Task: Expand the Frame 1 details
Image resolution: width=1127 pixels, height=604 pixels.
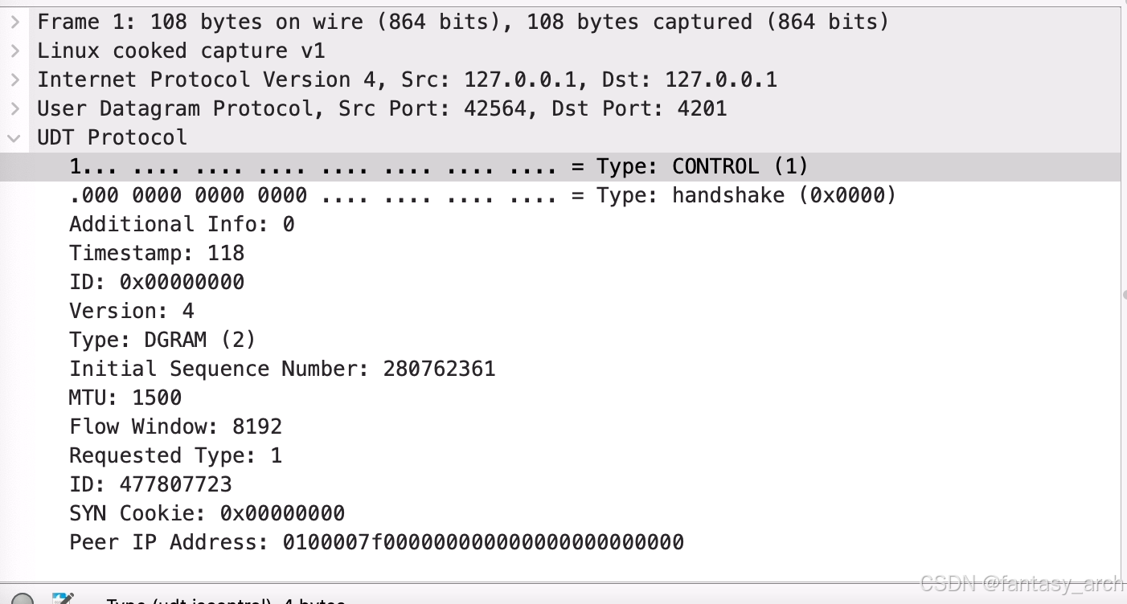Action: coord(14,22)
